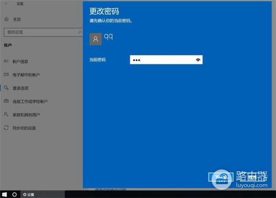Open 电子邮件和帐户 page
This screenshot has width=276, height=198.
tap(26, 75)
